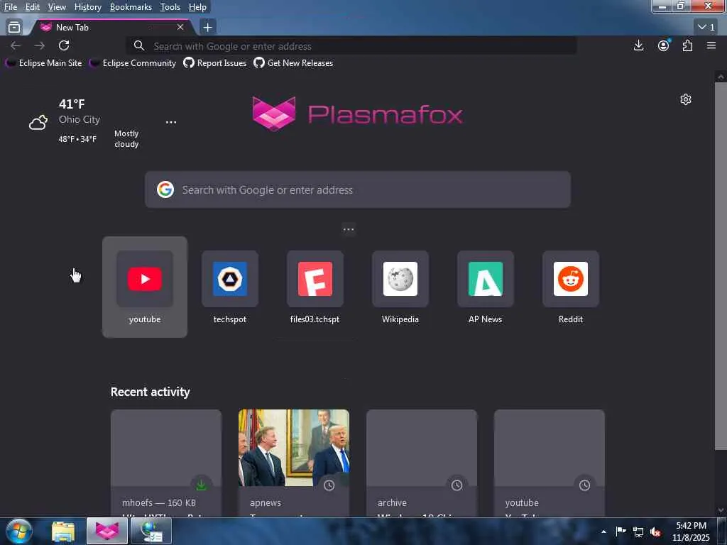The image size is (727, 545).
Task: Open the apnews recent activity card
Action: point(294,463)
